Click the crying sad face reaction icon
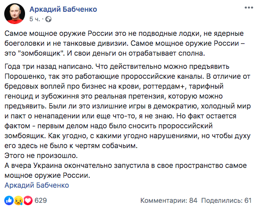 [18, 200]
